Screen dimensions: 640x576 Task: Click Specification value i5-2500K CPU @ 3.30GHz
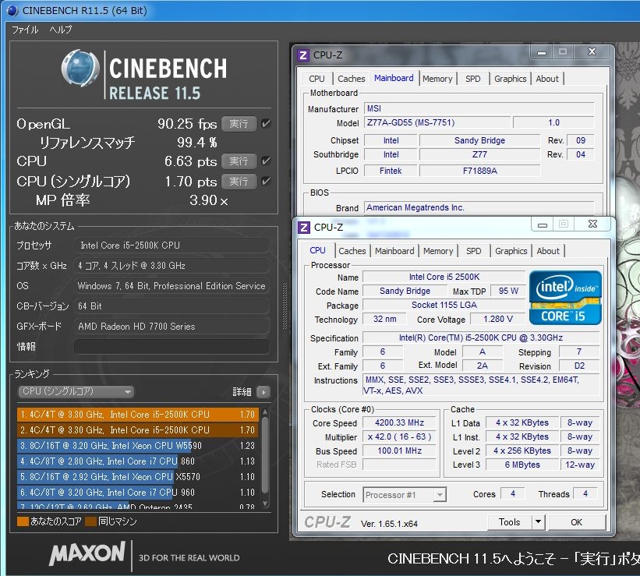[x=481, y=337]
